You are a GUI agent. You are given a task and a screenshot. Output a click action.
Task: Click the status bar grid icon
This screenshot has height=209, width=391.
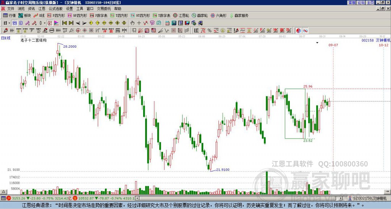[x=3, y=198]
